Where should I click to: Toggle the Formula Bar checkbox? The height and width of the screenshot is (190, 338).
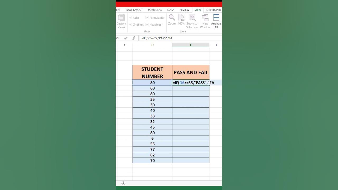pos(147,18)
